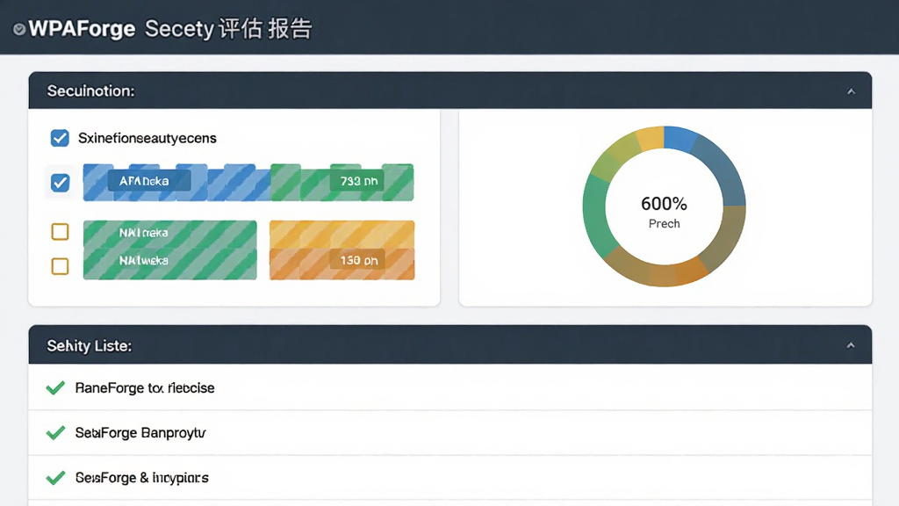Select the "NAtweka" bar label
The height and width of the screenshot is (506, 899).
click(x=143, y=260)
